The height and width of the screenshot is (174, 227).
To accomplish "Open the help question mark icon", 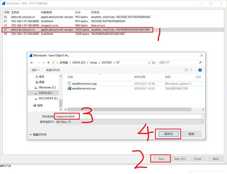I will [200, 70].
